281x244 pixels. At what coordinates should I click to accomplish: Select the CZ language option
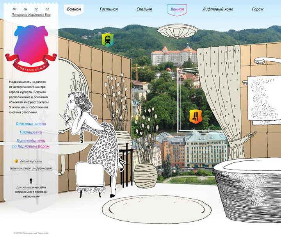(x=47, y=9)
